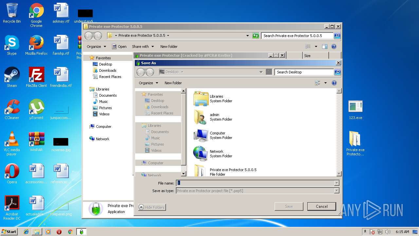This screenshot has height=236, width=419.
Task: Click the Cancel button
Action: click(x=321, y=206)
